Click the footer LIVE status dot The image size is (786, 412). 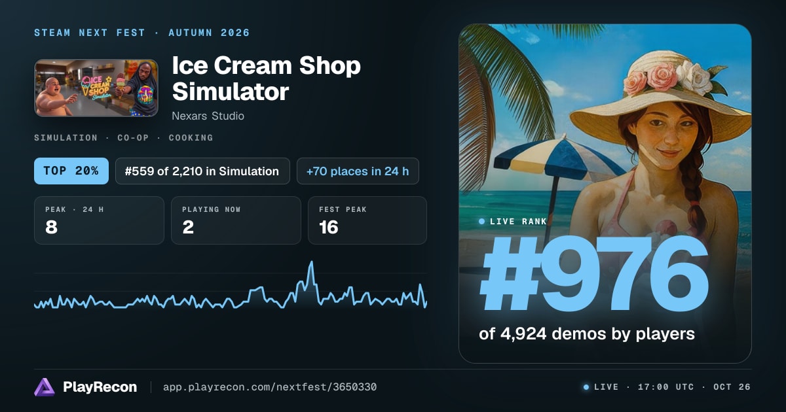(586, 387)
